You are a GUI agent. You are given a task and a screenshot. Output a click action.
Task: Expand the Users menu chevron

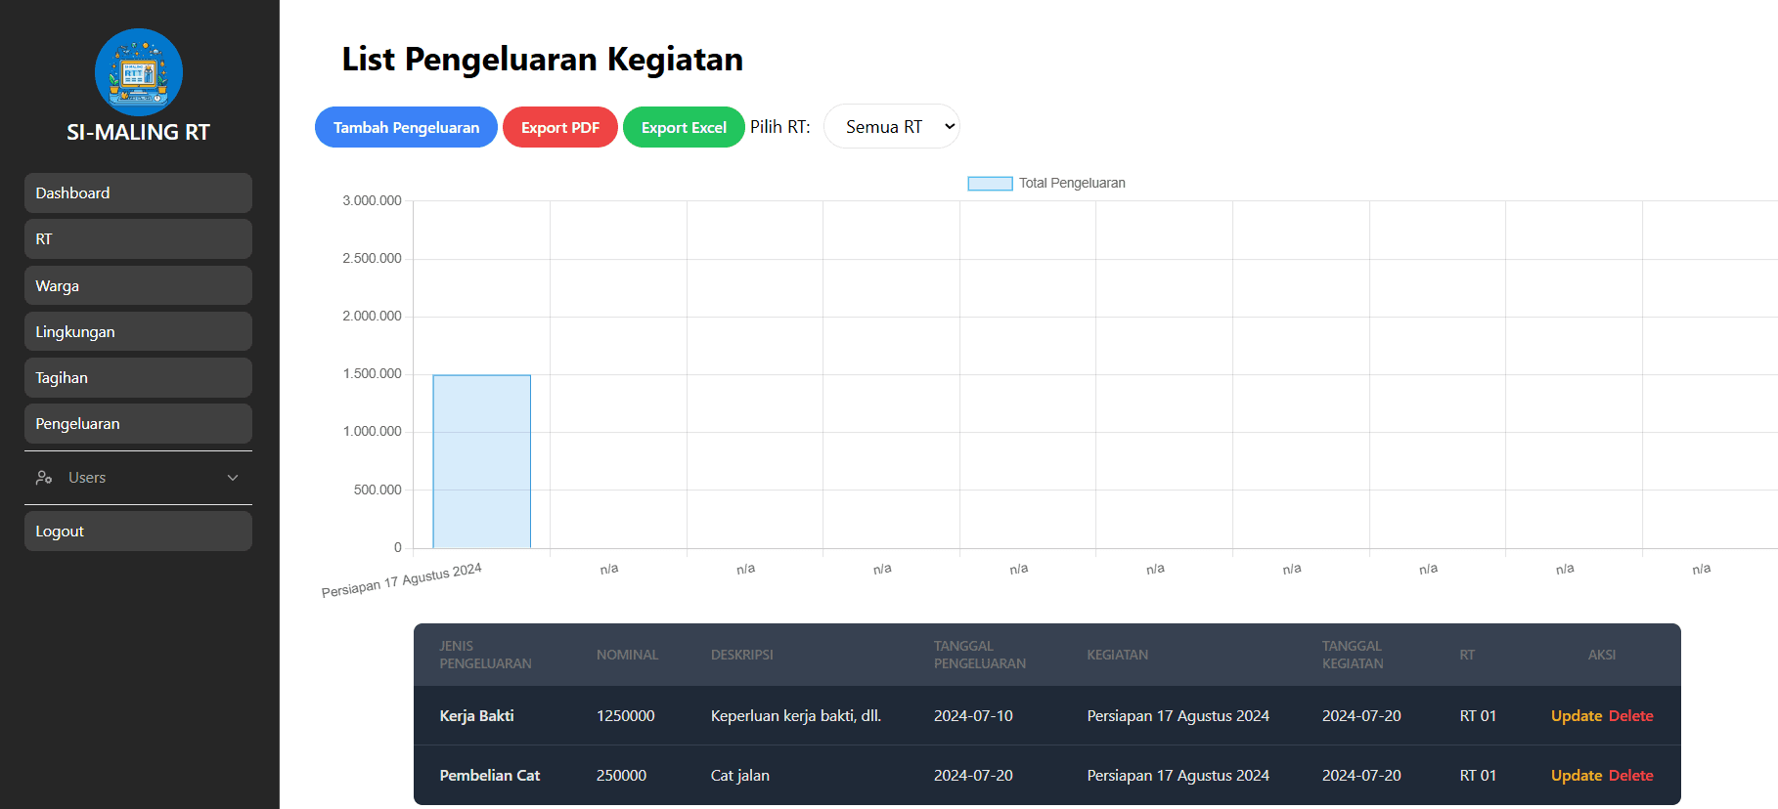point(233,478)
